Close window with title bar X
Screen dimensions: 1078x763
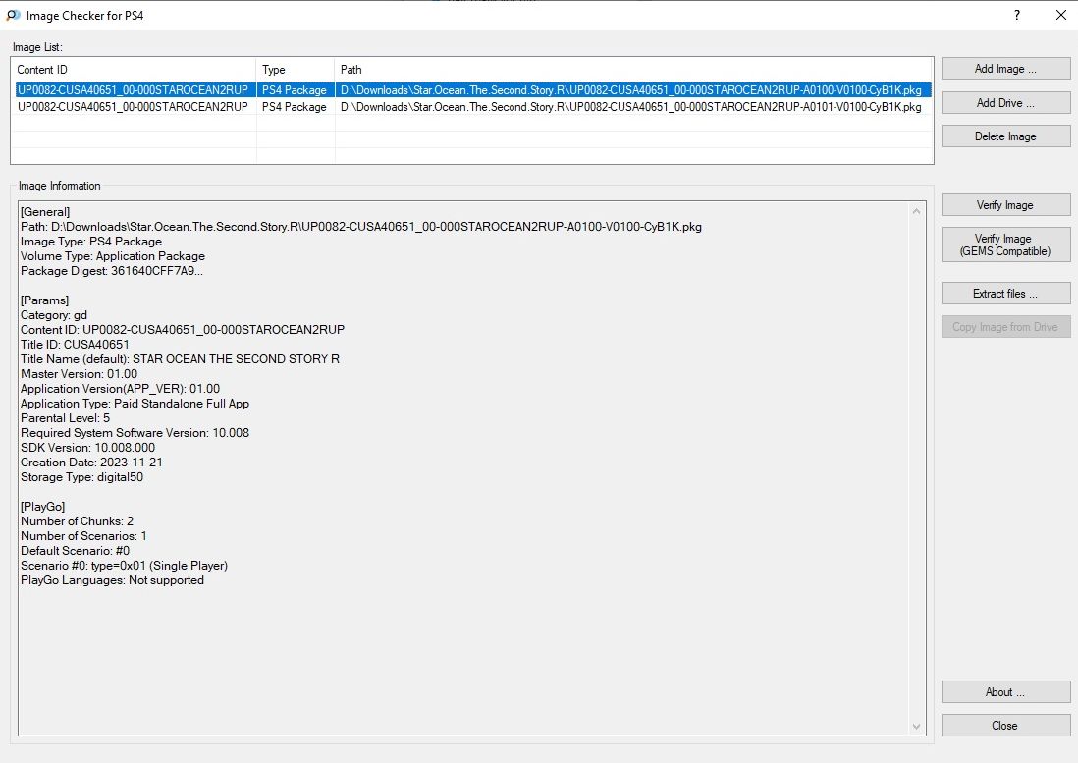coord(1060,15)
